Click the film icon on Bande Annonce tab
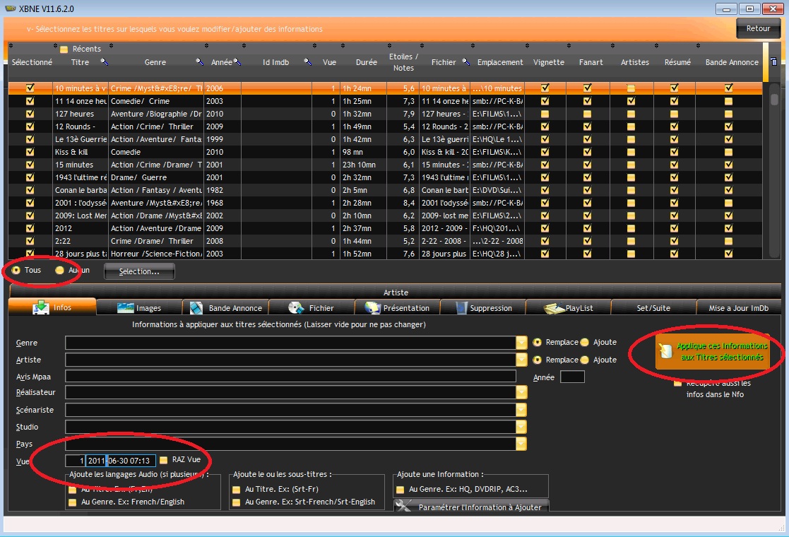789x537 pixels. [194, 308]
